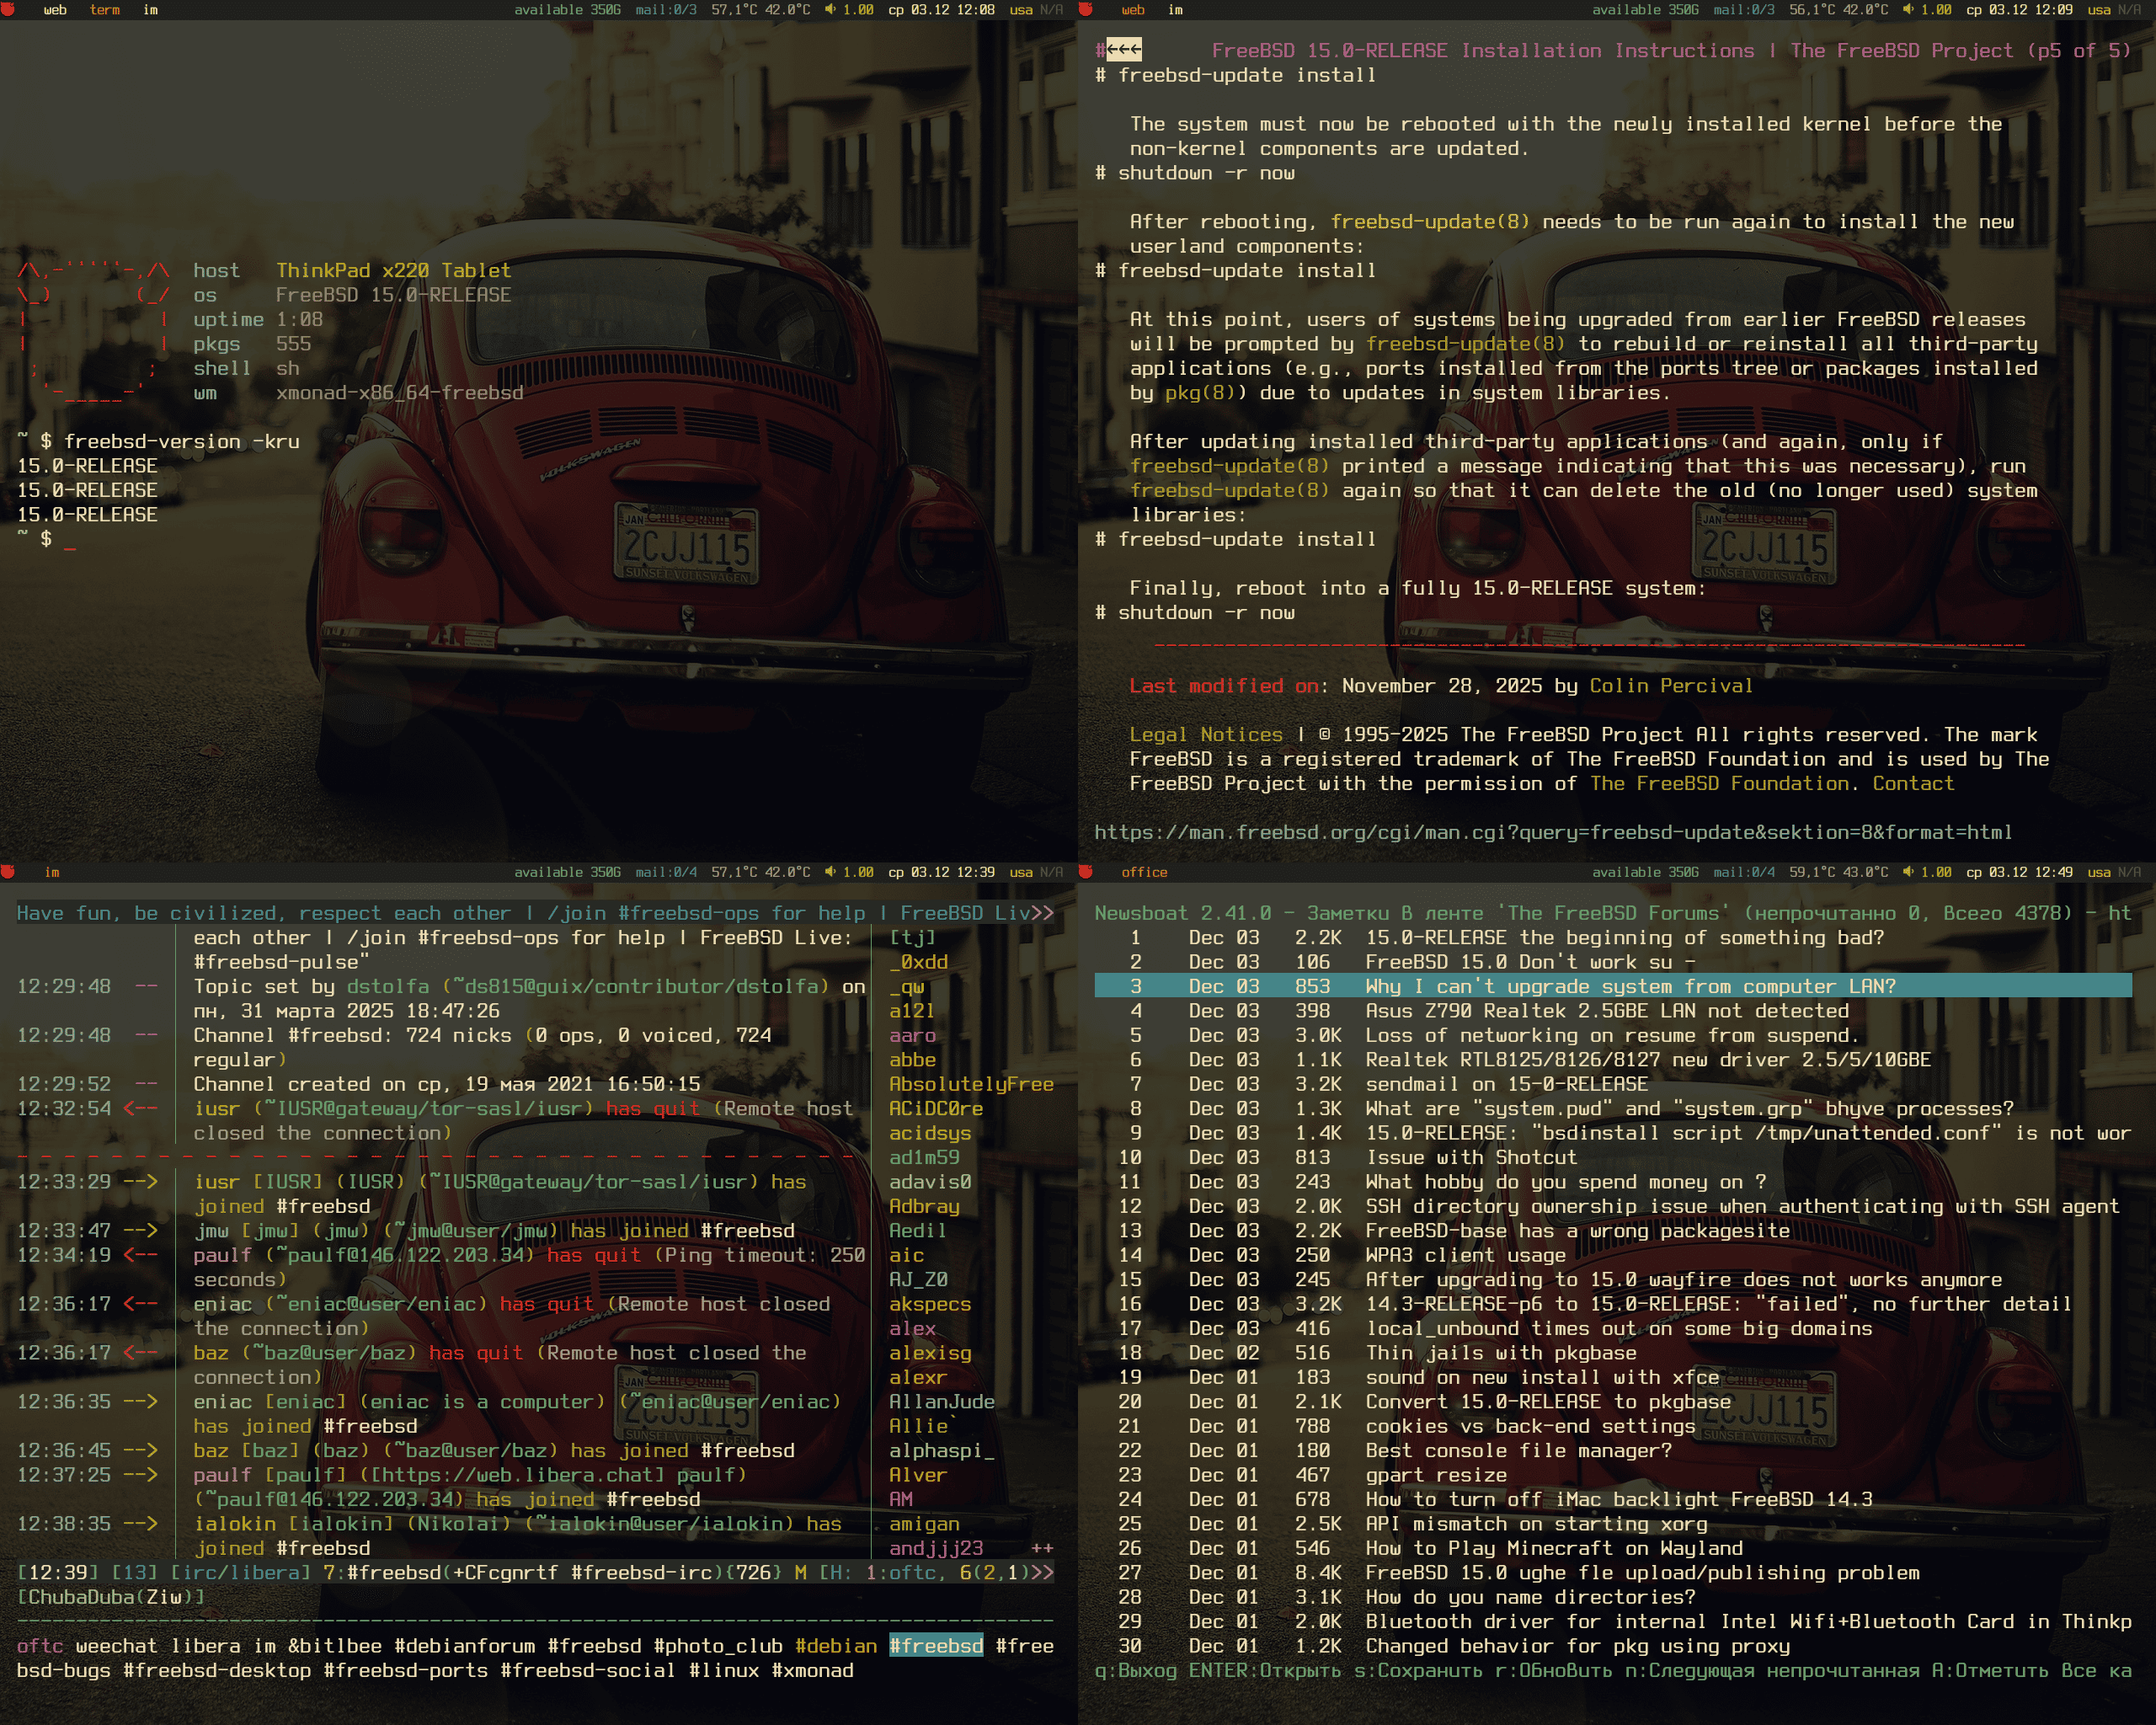This screenshot has height=1725, width=2156.
Task: Click the speaker icon in the office pane bar
Action: pos(1908,872)
